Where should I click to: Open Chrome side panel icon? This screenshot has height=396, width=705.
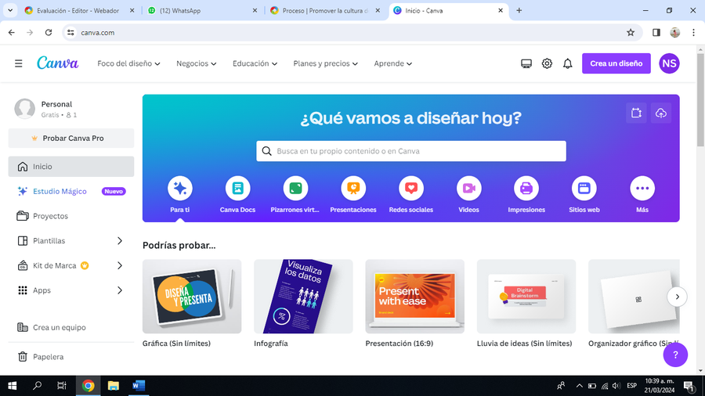pyautogui.click(x=656, y=32)
